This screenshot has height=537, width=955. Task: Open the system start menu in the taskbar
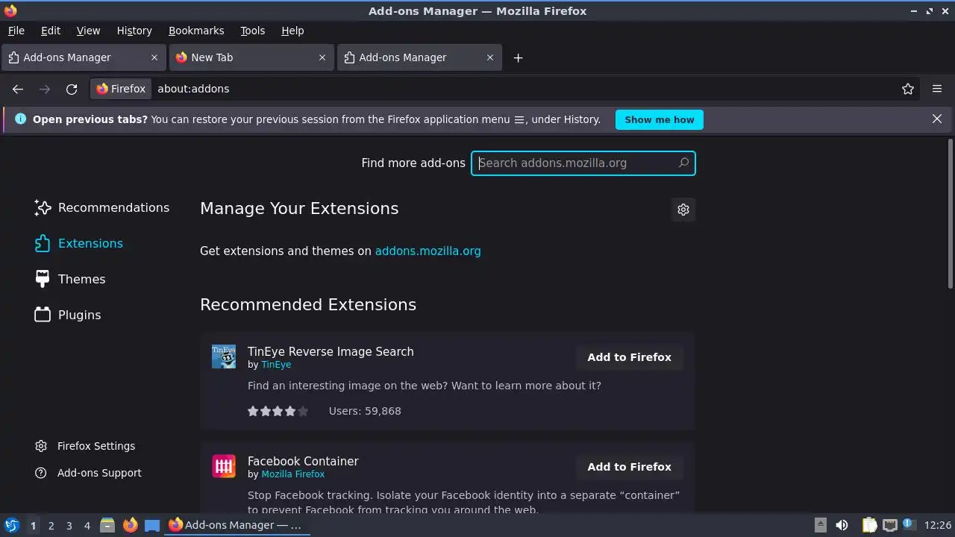11,525
